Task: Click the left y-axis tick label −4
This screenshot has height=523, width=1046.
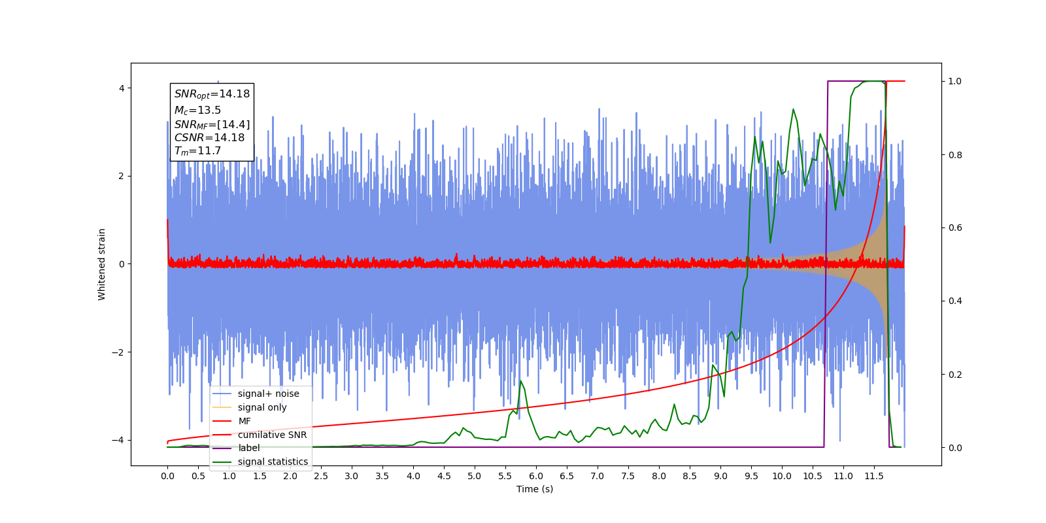Action: (118, 440)
